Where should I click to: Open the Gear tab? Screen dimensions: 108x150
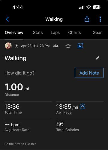coord(97,32)
